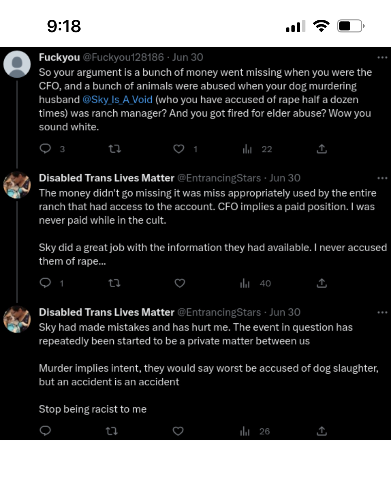Retweet the tweet about money being misappropriated
Viewport: 391px width, 480px height.
tap(115, 283)
